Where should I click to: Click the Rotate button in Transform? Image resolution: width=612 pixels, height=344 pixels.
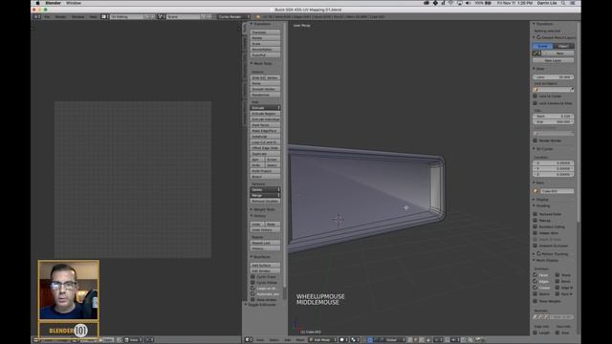[265, 38]
